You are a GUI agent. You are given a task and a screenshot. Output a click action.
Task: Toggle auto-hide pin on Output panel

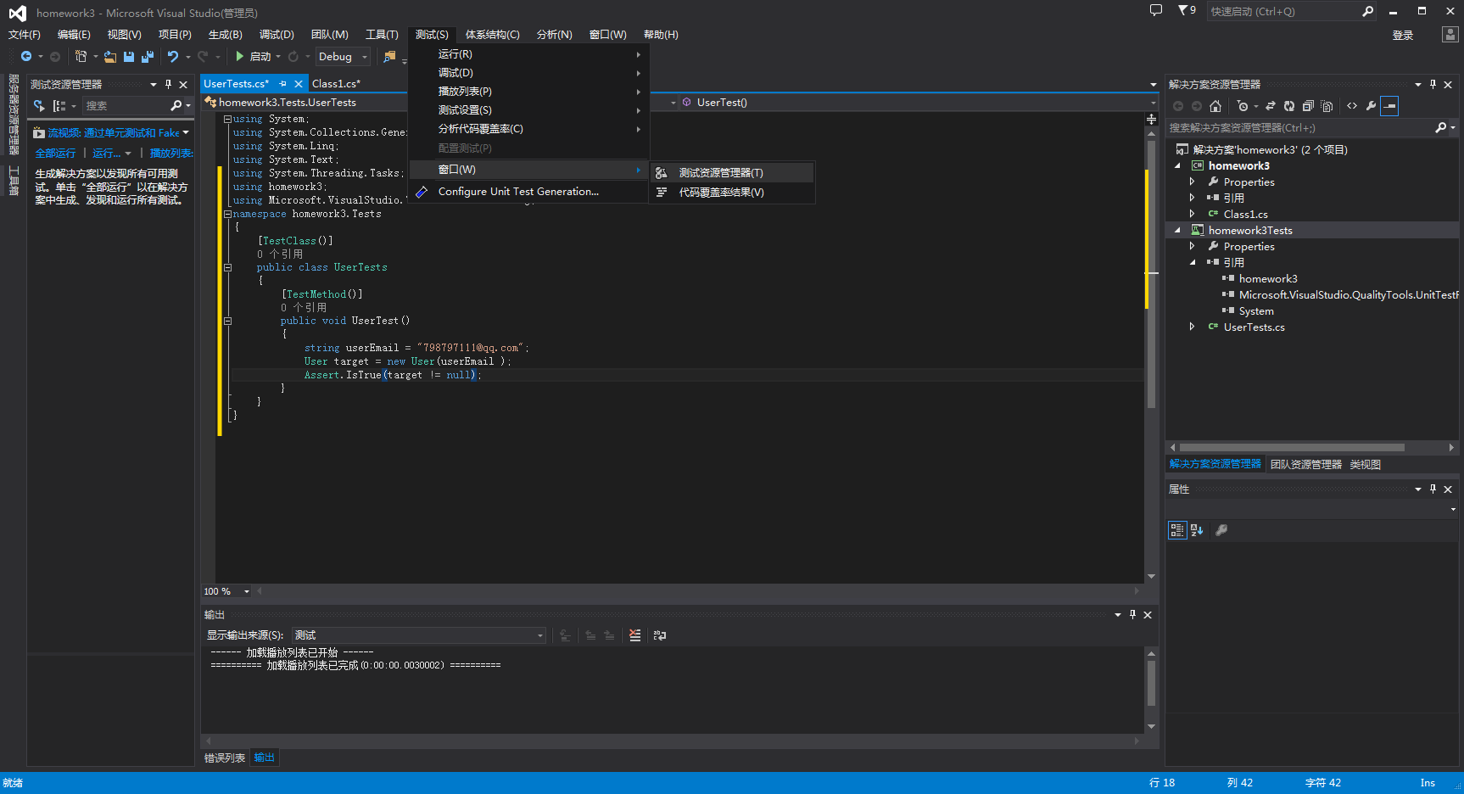pos(1132,615)
